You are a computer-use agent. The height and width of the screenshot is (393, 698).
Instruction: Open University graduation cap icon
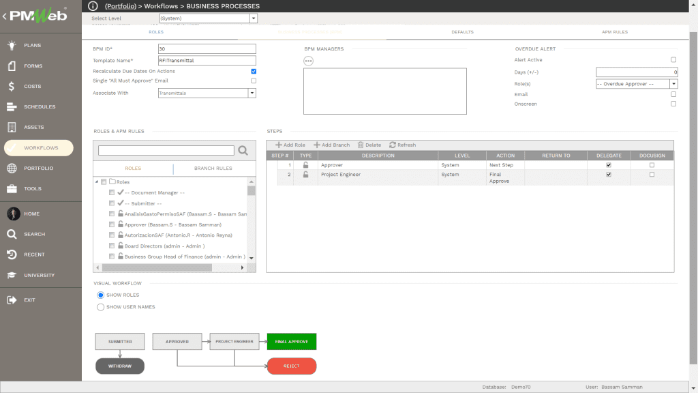point(12,275)
